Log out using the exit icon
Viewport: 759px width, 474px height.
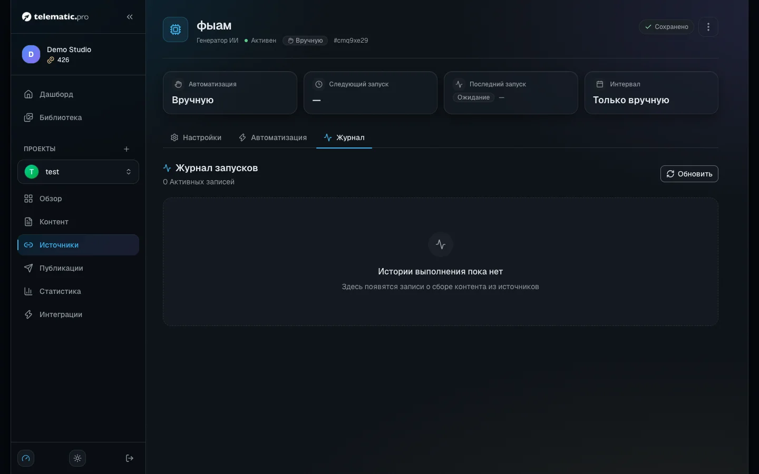point(130,458)
